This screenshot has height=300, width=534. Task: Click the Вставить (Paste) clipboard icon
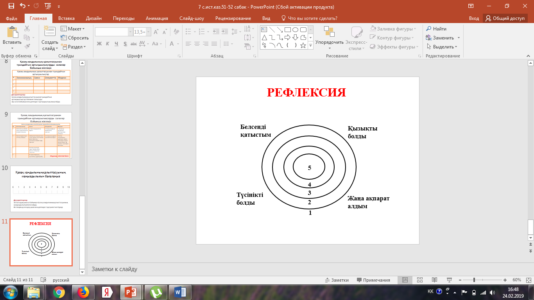tap(12, 32)
